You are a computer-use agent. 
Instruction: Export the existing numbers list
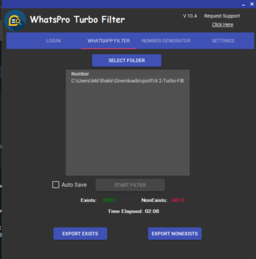(80, 233)
